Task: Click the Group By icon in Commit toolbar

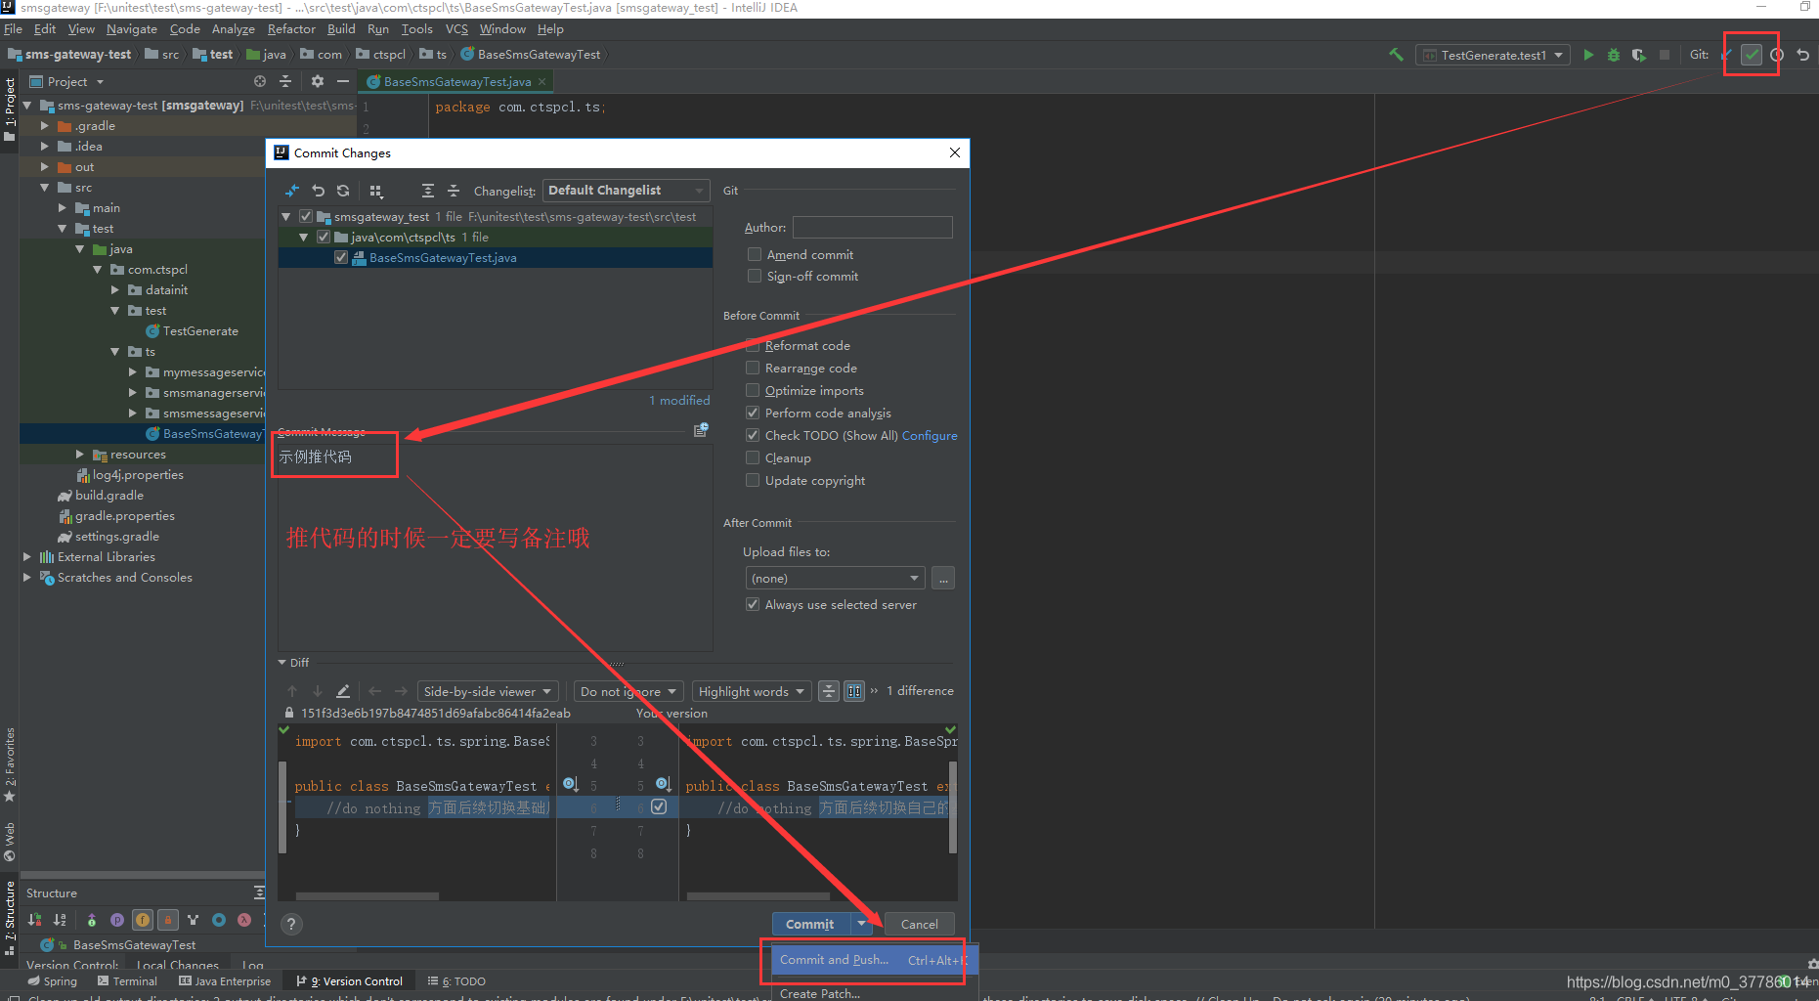Action: (x=376, y=191)
